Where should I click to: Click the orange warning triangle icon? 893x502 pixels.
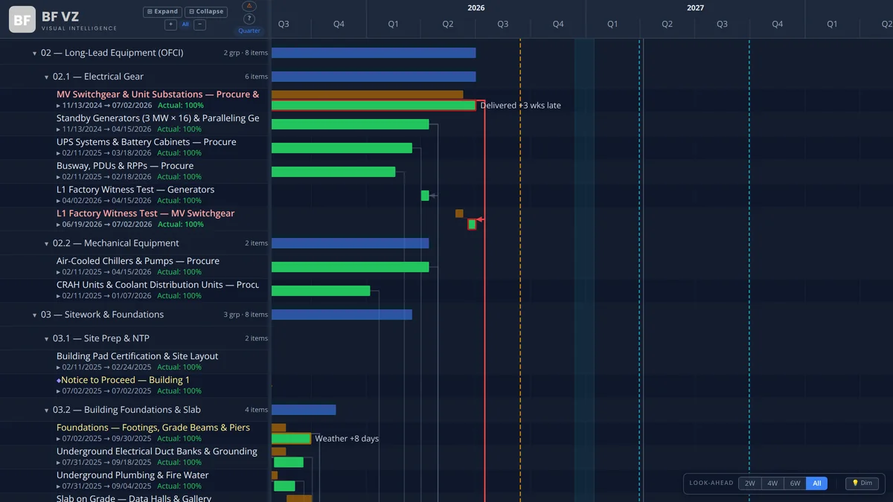[249, 6]
